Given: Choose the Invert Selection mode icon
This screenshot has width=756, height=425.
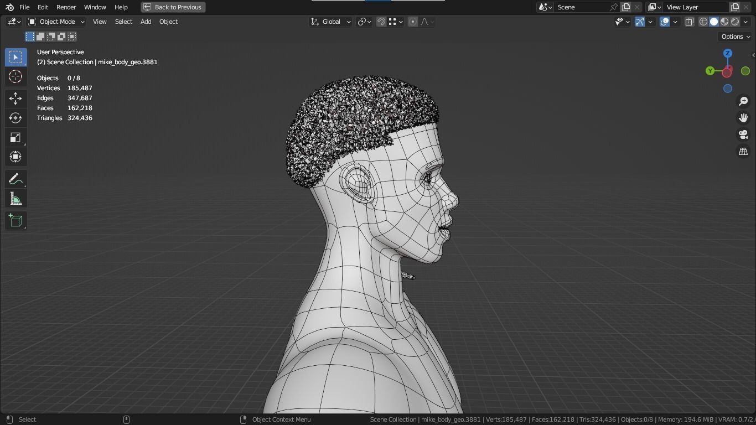Looking at the screenshot, I should tap(61, 37).
